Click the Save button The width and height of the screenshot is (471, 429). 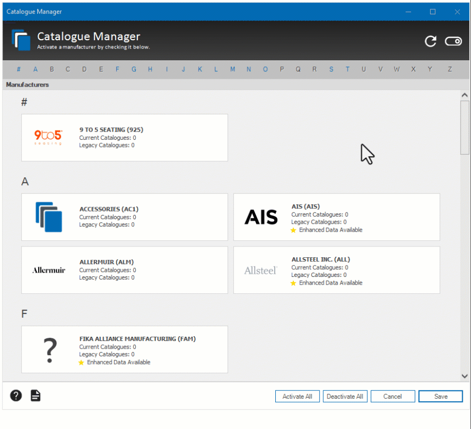pos(441,397)
